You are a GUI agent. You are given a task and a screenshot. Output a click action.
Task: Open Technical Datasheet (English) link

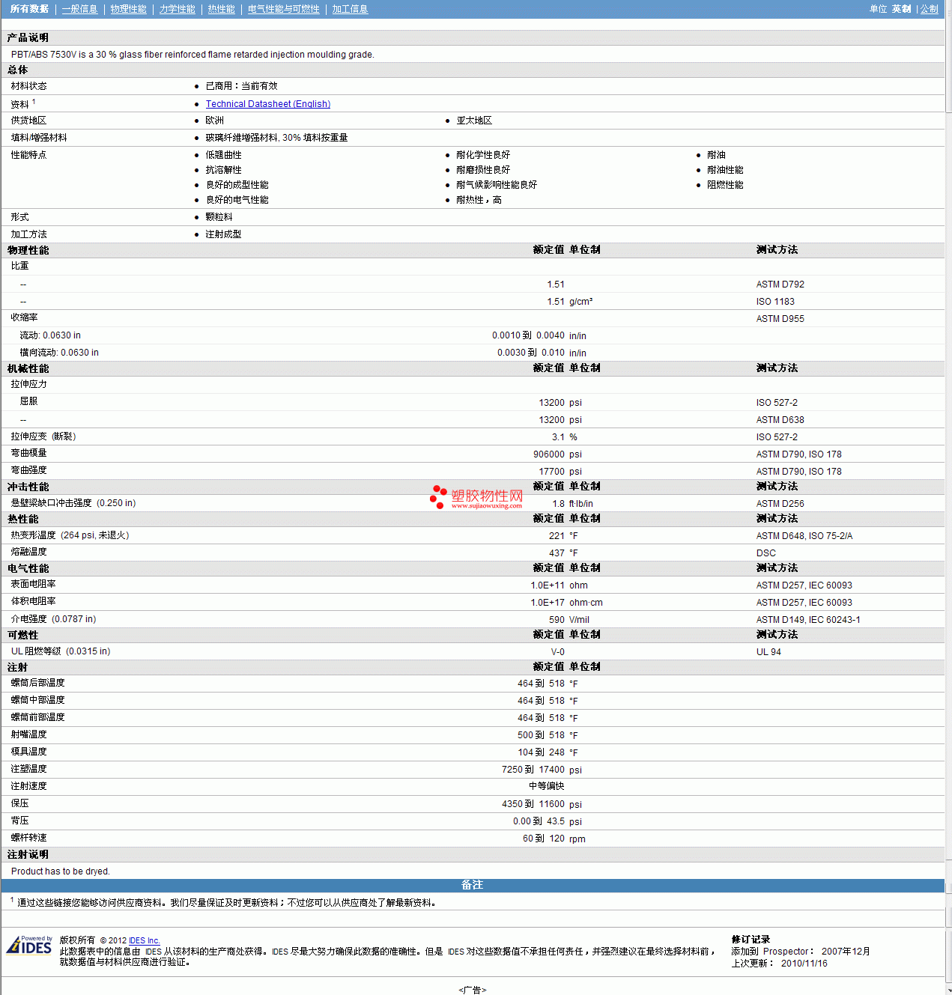click(x=268, y=104)
